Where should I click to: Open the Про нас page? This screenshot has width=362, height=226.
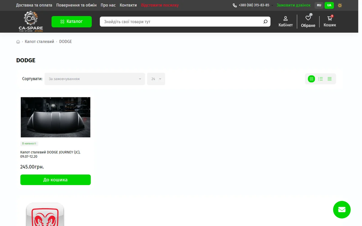pos(108,5)
